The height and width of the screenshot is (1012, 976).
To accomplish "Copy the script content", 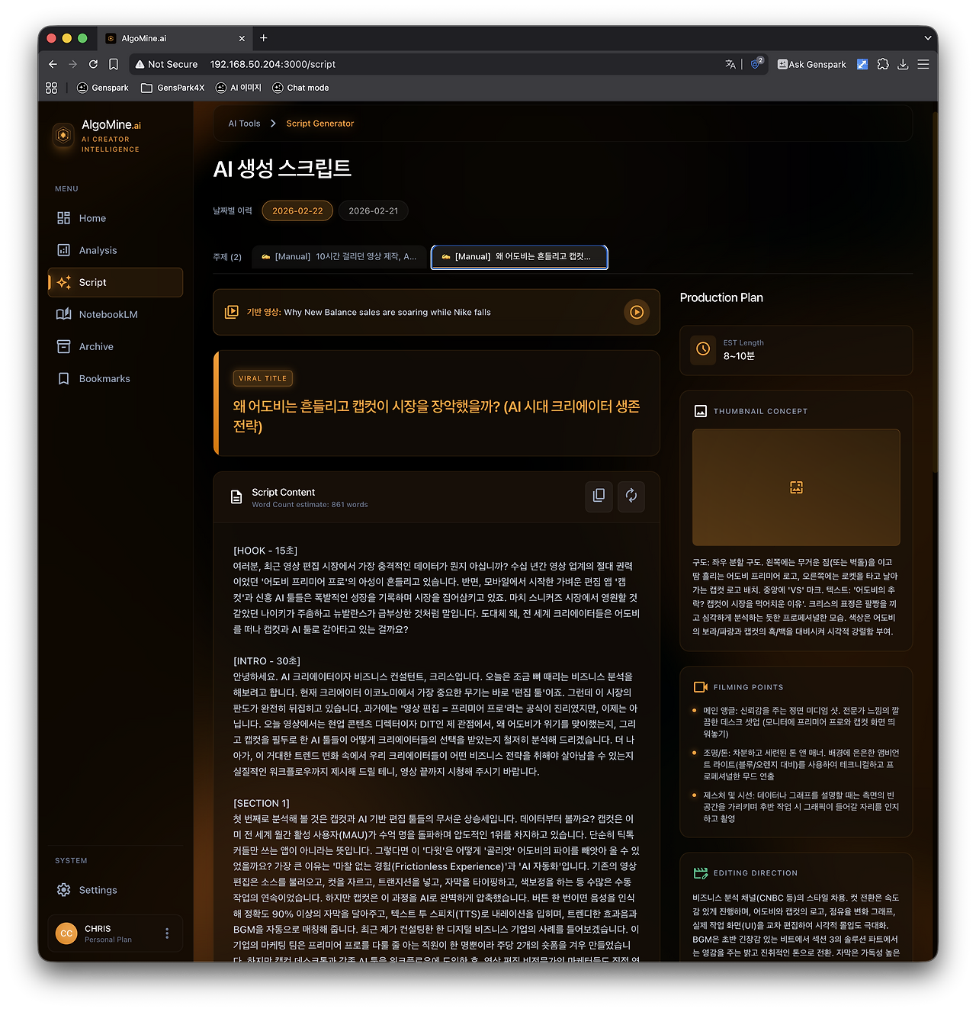I will click(x=599, y=496).
